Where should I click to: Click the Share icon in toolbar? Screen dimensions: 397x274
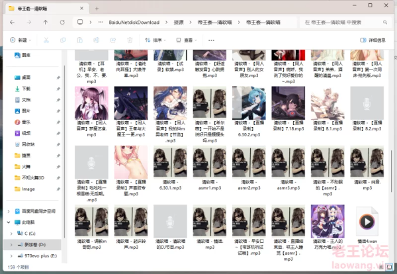113,40
